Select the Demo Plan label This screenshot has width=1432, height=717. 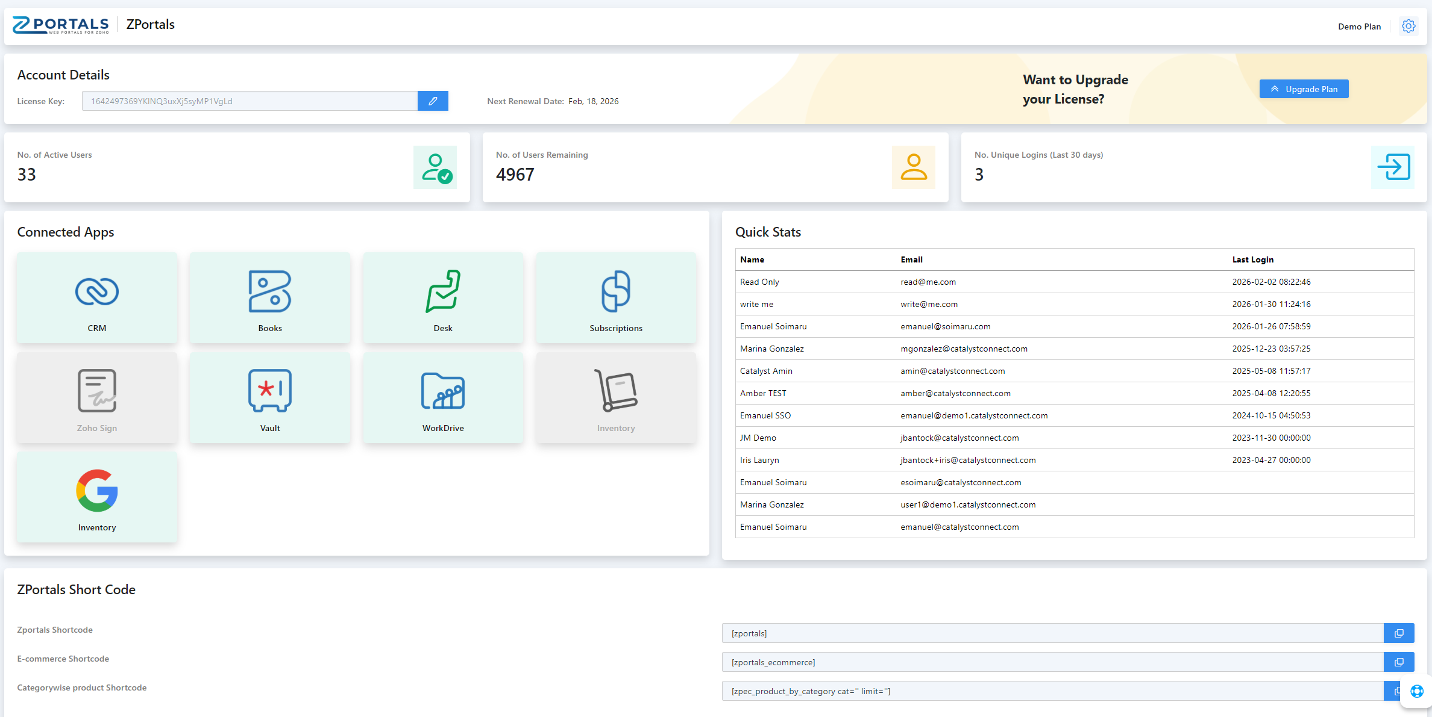[x=1359, y=26]
